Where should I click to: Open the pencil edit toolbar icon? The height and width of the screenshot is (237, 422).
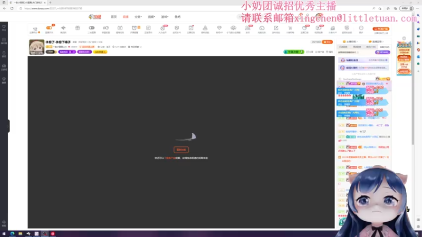[276, 28]
